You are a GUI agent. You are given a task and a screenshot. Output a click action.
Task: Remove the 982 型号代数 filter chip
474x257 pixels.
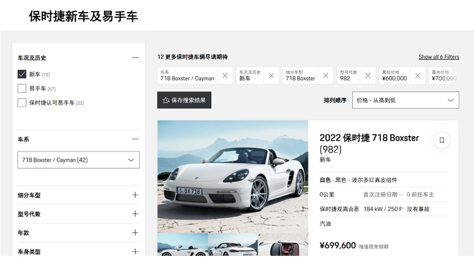point(368,75)
